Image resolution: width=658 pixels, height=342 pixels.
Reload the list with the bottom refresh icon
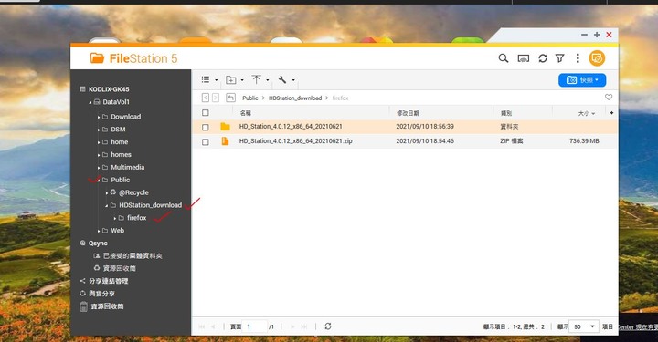tap(328, 326)
